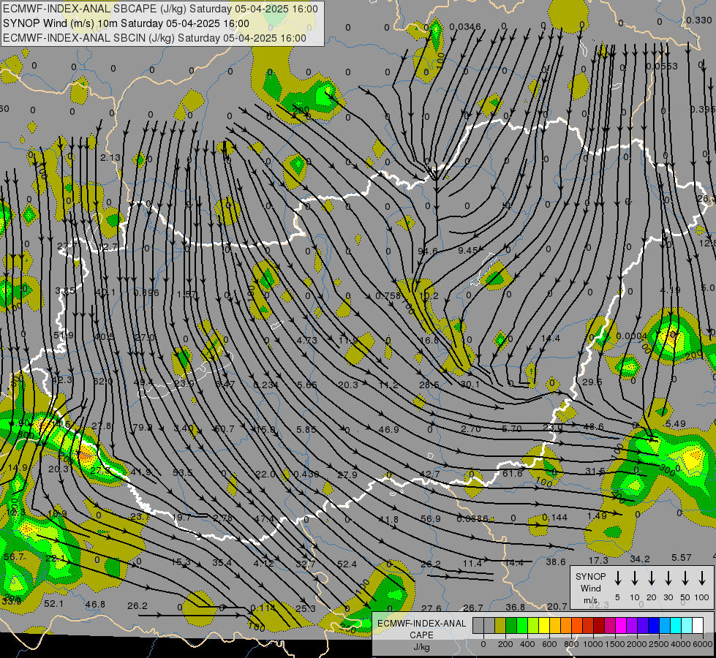Click the map value 94.6
The height and width of the screenshot is (658, 716).
(x=427, y=252)
